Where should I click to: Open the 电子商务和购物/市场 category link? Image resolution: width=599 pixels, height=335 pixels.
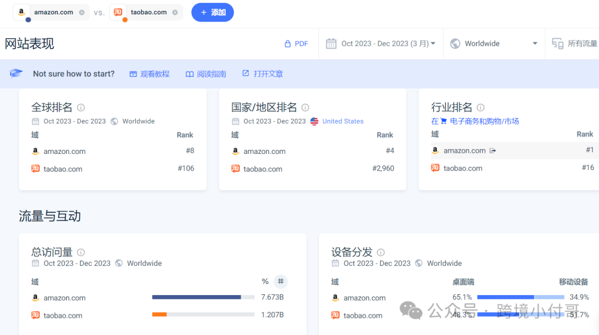coord(484,121)
